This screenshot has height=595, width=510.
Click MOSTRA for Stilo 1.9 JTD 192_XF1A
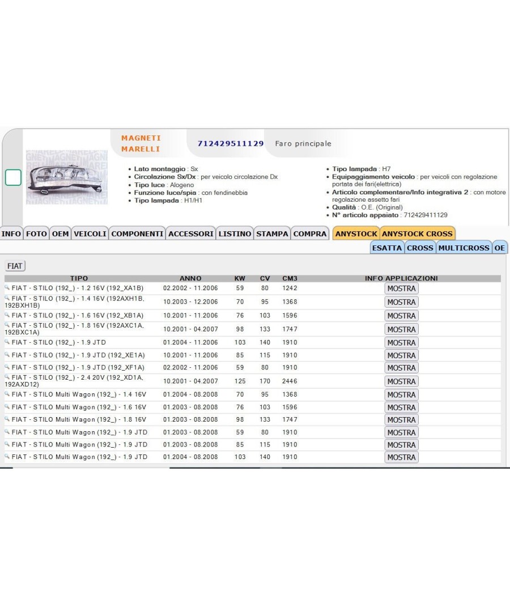tap(401, 368)
